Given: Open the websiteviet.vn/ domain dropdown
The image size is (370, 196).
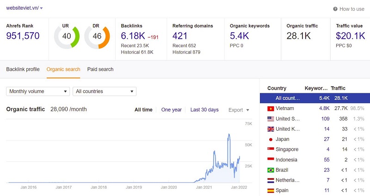Looking at the screenshot, I should click(25, 8).
